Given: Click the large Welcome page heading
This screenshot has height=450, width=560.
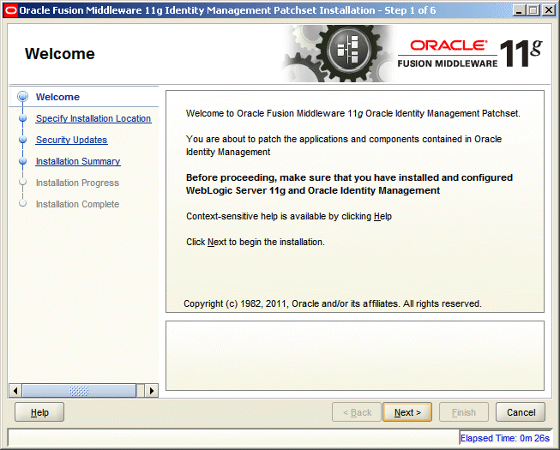Looking at the screenshot, I should [x=60, y=54].
